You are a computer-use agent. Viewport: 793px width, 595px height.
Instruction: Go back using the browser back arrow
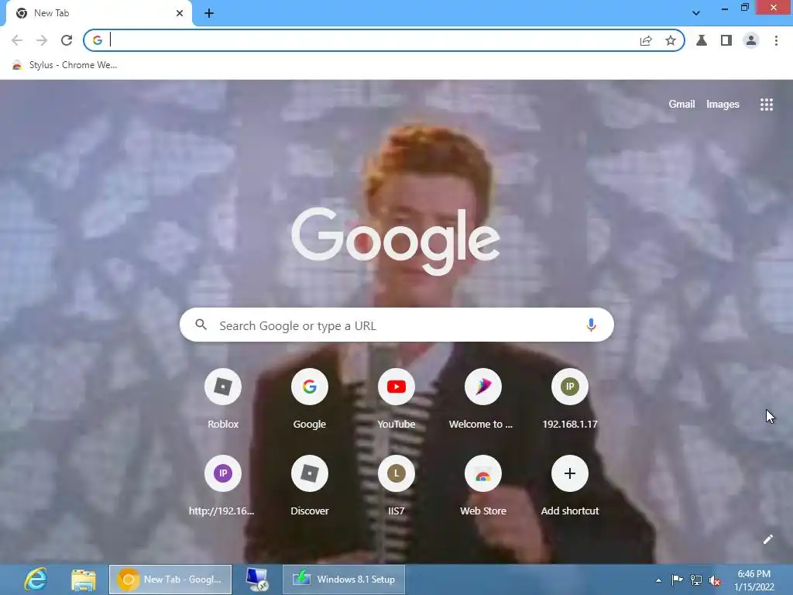pyautogui.click(x=17, y=40)
